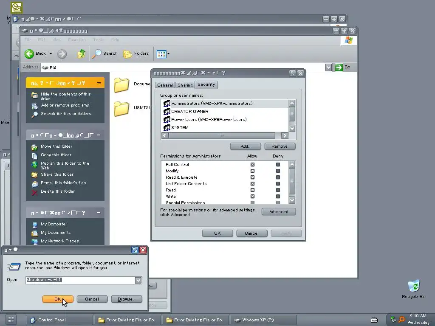Click the Views grid icon

tap(161, 54)
